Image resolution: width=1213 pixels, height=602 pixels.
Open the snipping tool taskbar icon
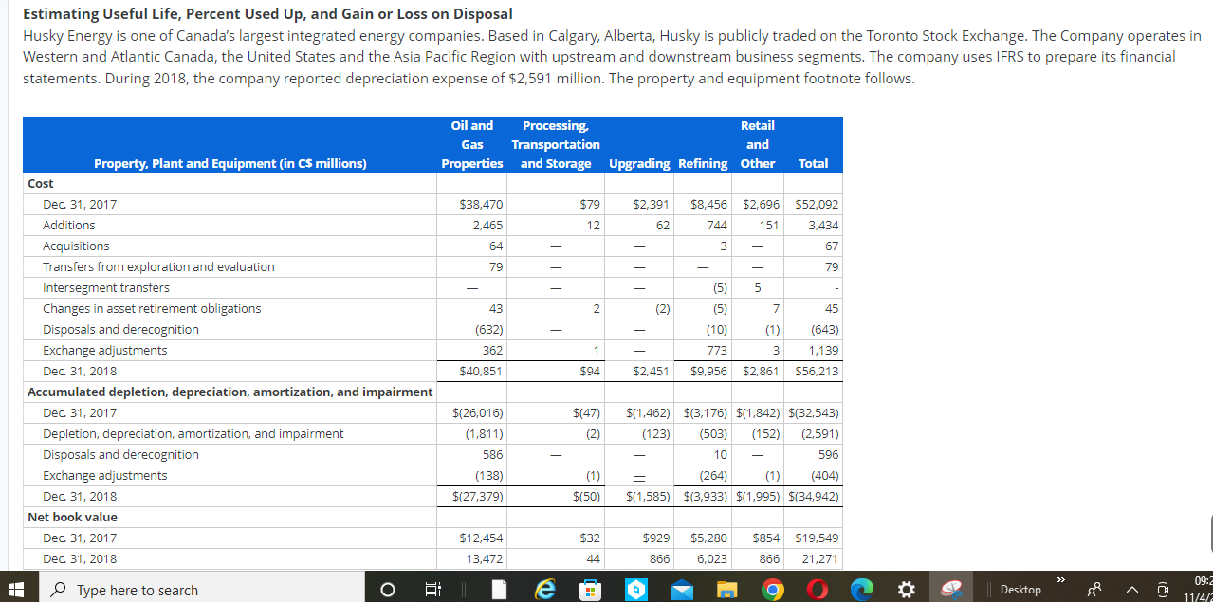point(953,590)
